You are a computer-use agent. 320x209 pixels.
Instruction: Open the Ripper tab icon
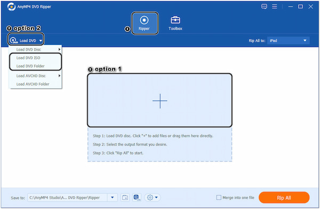pyautogui.click(x=144, y=20)
